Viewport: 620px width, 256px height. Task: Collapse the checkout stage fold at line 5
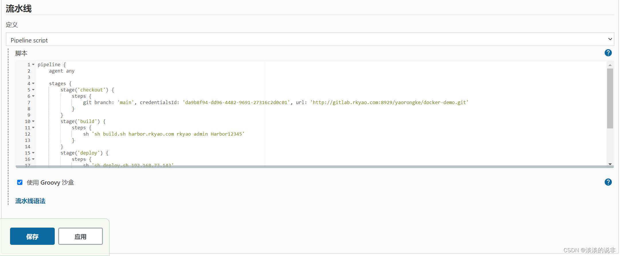[x=33, y=90]
